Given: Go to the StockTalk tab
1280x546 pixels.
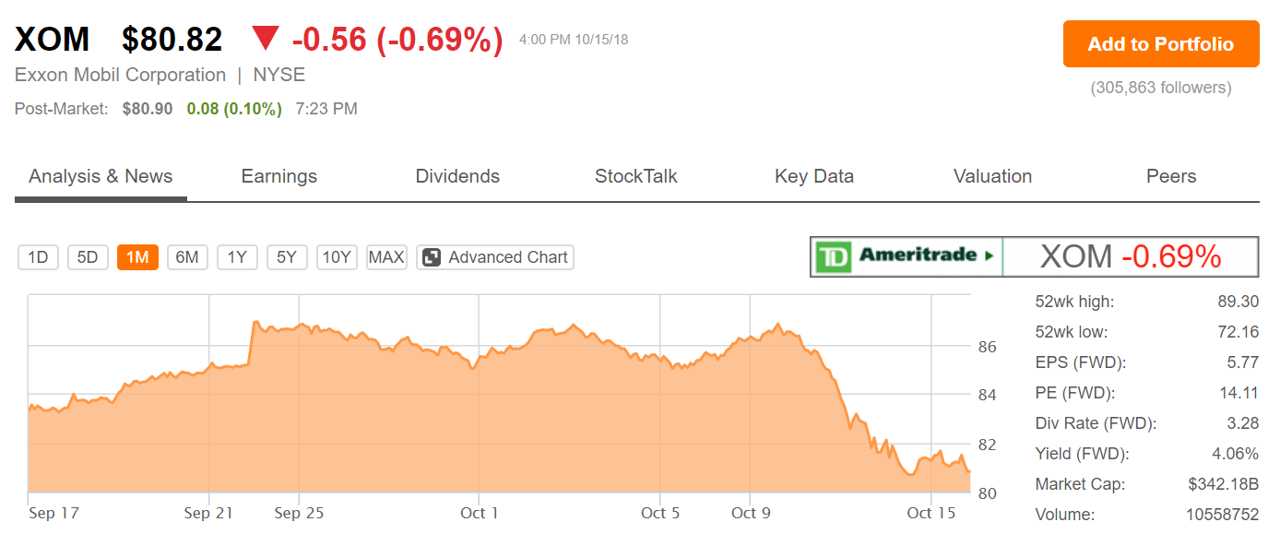Looking at the screenshot, I should [636, 176].
